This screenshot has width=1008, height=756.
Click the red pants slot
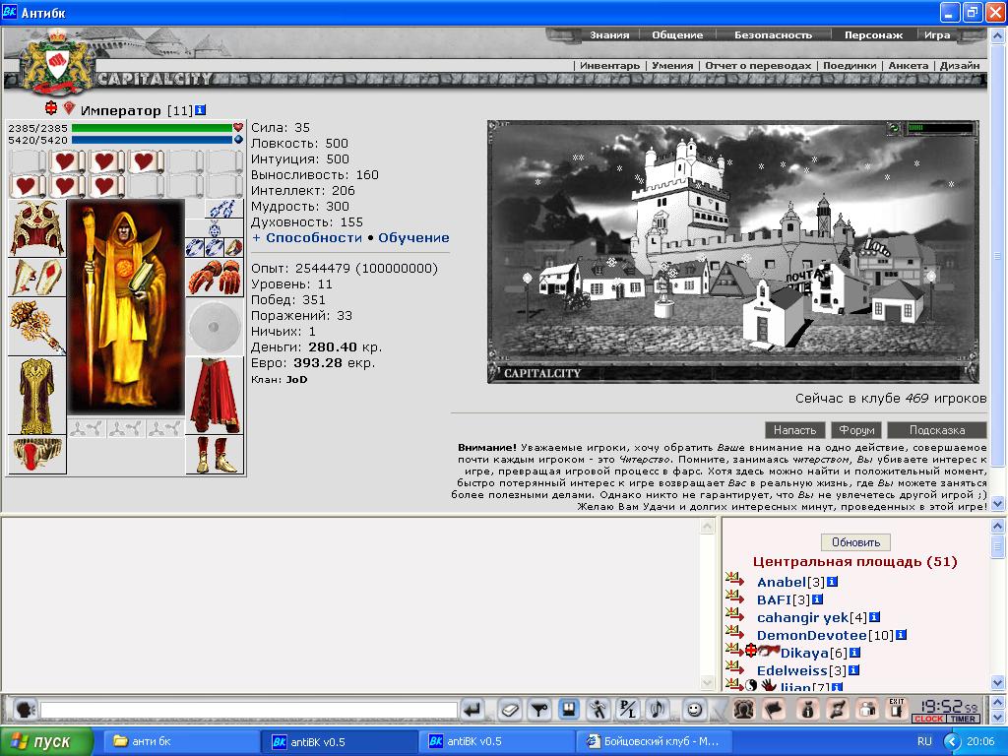(x=215, y=396)
